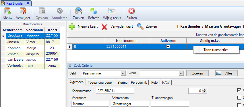Increase the numeric value with the spinner up arrow

pyautogui.click(x=205, y=89)
